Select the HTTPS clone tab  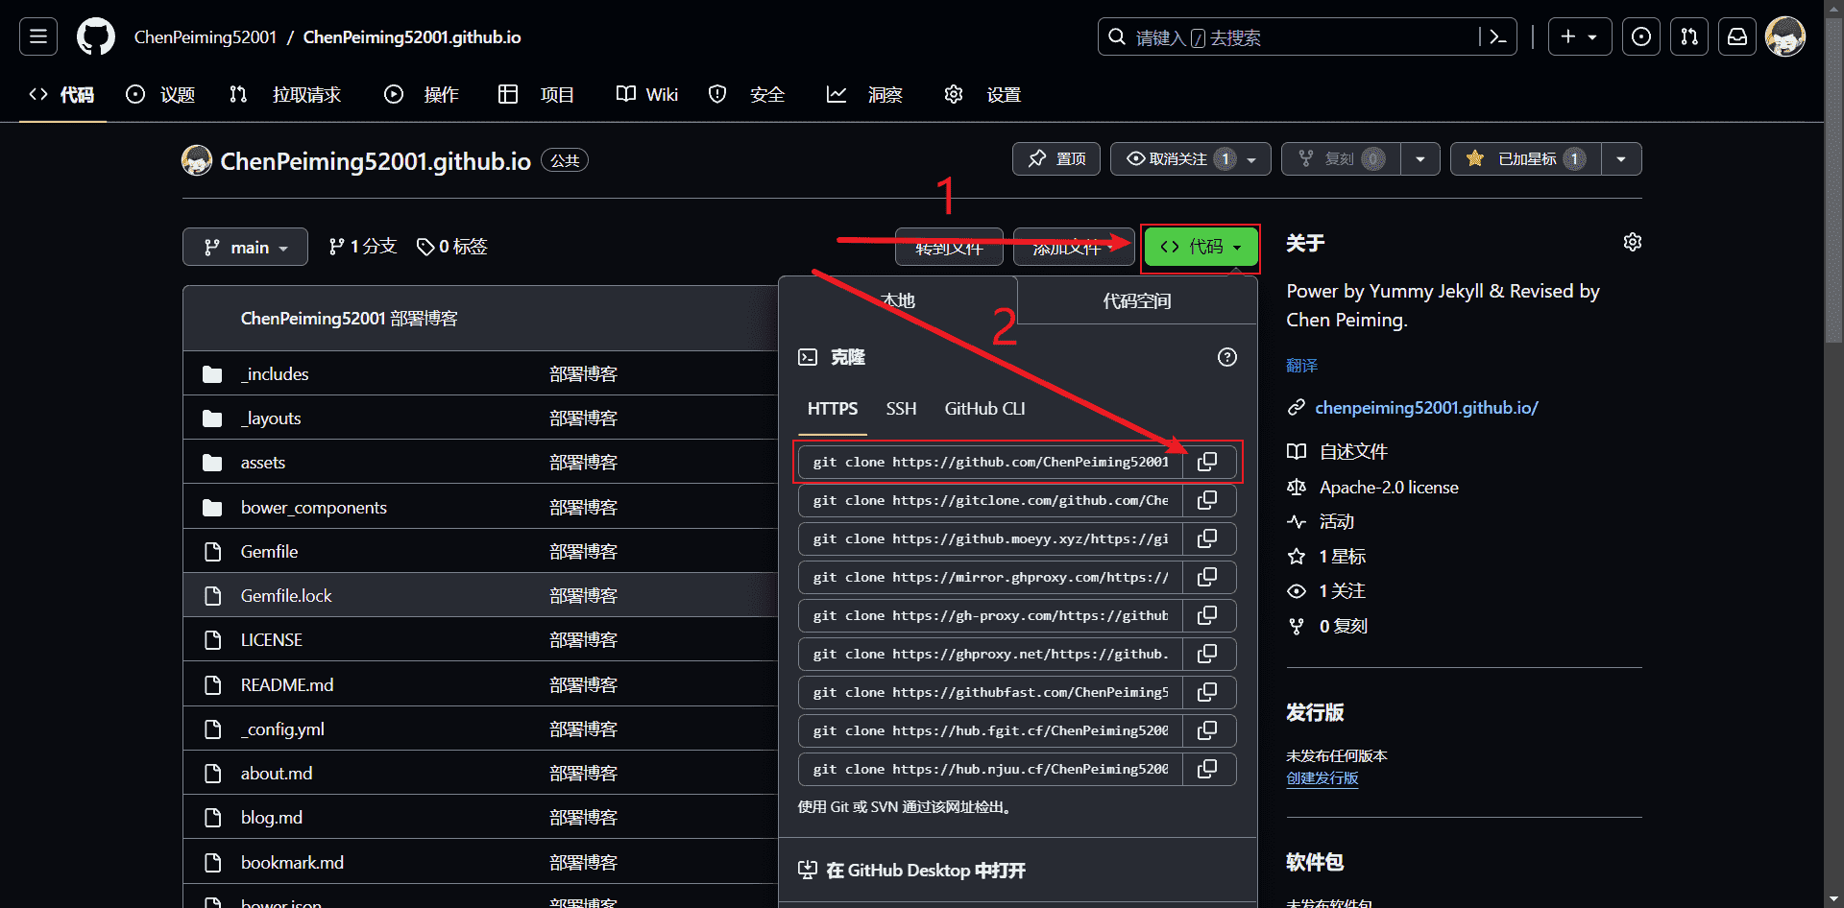pos(832,409)
